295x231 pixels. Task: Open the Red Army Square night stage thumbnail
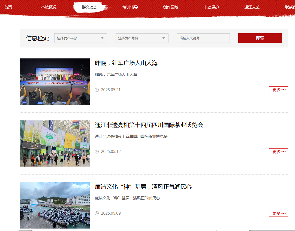55,82
